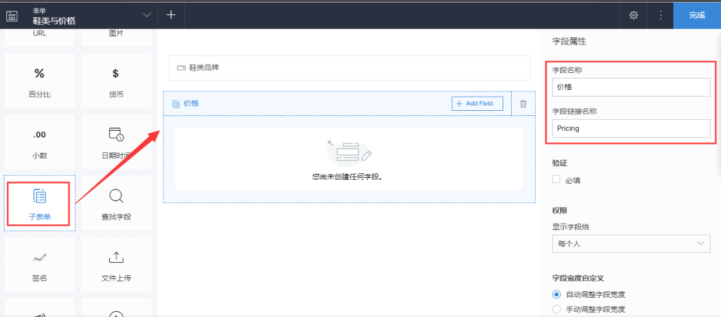Image resolution: width=721 pixels, height=317 pixels.
Task: Select 手动调整字段宽度 radio option
Action: point(556,309)
